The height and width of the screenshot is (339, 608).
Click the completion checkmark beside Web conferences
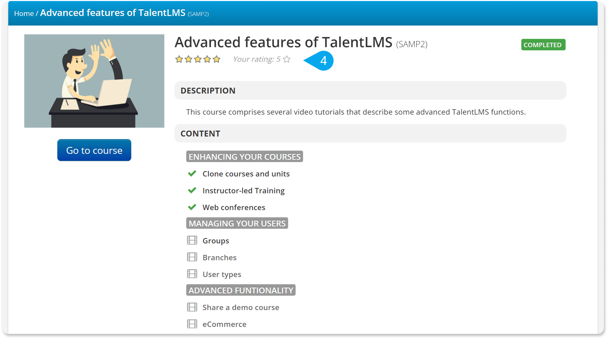(192, 207)
